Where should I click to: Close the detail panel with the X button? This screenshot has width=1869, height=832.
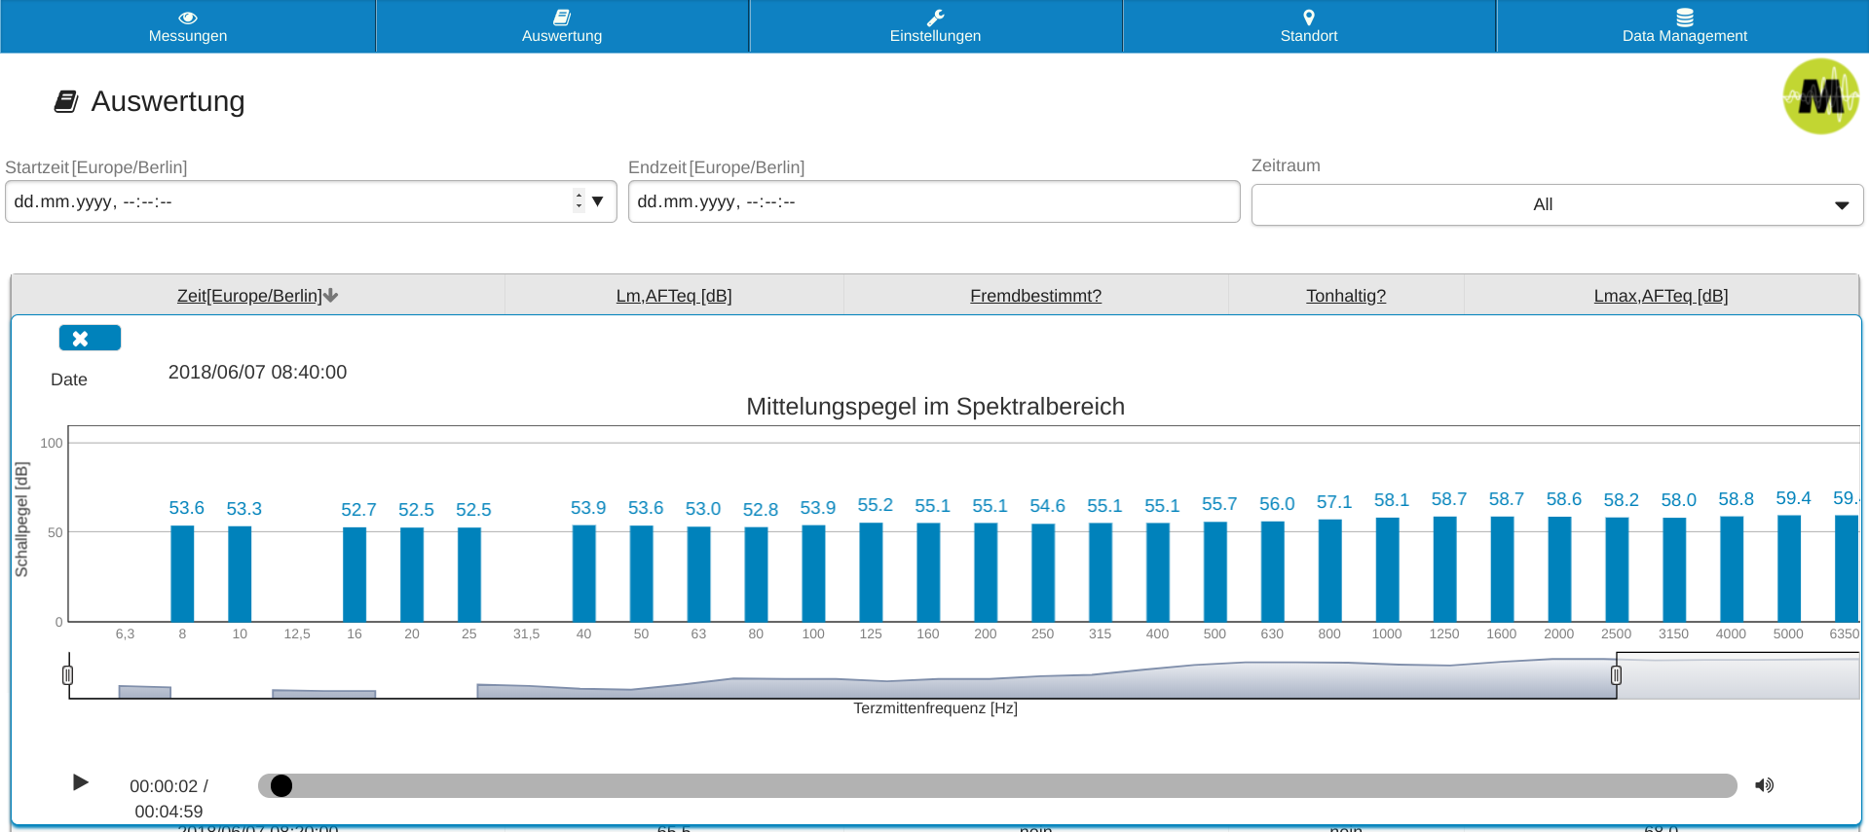pos(90,338)
